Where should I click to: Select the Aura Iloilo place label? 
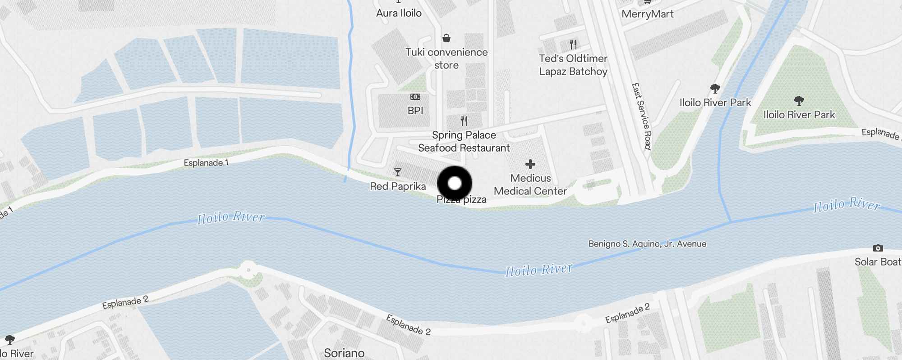399,13
